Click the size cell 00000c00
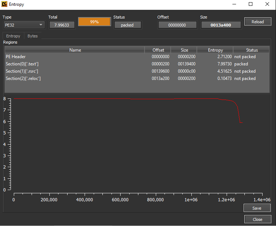The height and width of the screenshot is (226, 276). (x=187, y=71)
